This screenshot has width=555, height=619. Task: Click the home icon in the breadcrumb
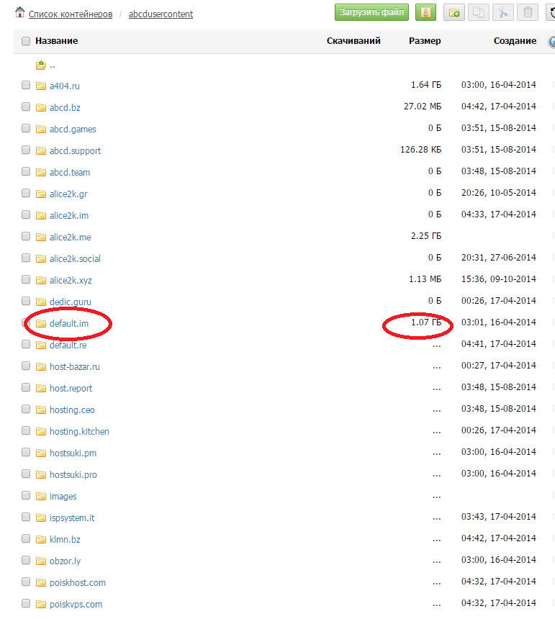20,12
